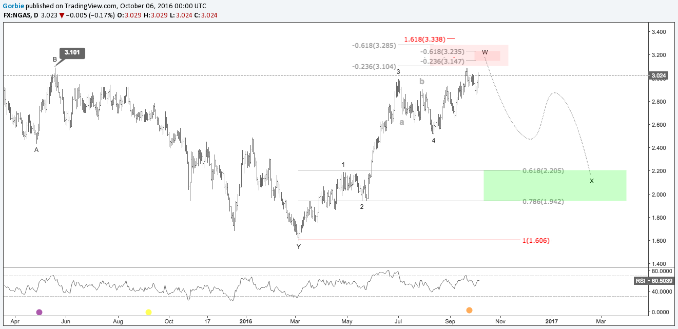Click the 2017 time axis label

tap(552, 321)
